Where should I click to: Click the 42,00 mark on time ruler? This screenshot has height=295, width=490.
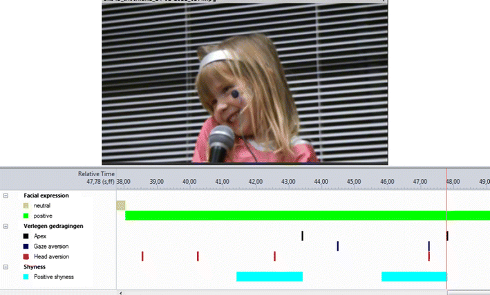click(255, 182)
